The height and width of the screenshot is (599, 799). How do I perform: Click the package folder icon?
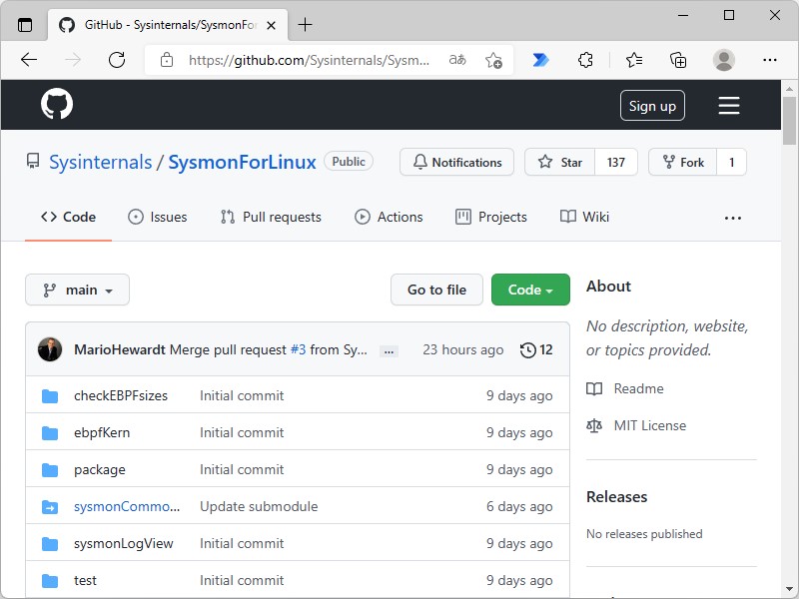point(49,469)
